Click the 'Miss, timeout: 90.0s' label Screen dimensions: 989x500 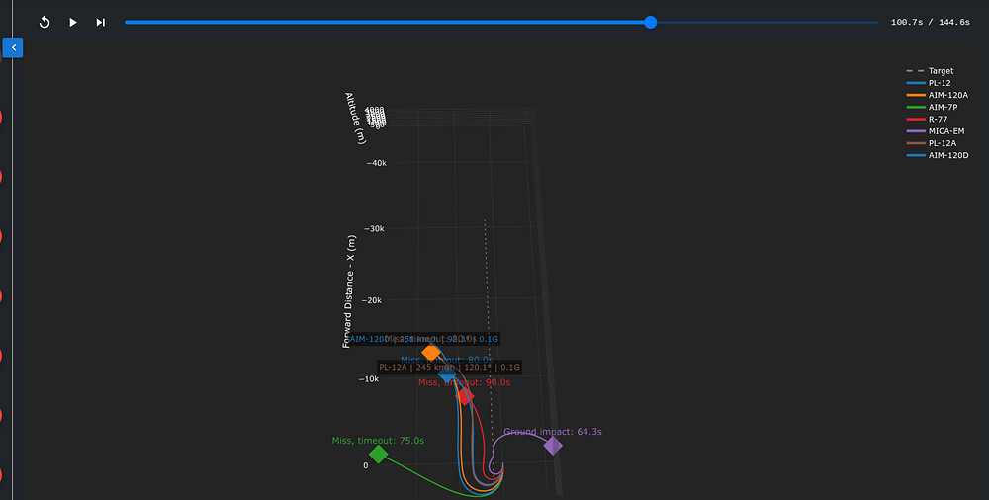pos(464,382)
